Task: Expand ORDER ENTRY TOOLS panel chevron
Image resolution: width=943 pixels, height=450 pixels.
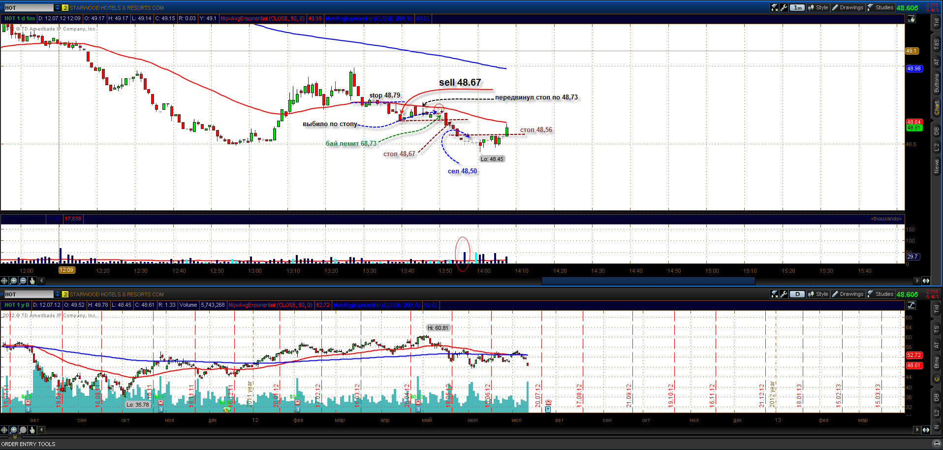Action: click(15, 437)
